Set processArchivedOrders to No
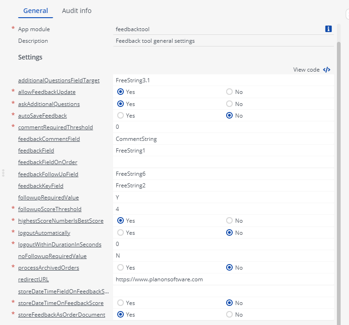 tap(229, 267)
